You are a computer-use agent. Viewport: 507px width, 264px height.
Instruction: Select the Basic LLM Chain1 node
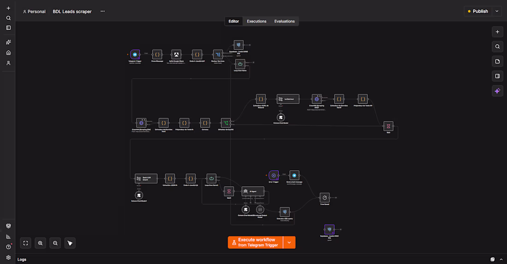click(x=146, y=178)
